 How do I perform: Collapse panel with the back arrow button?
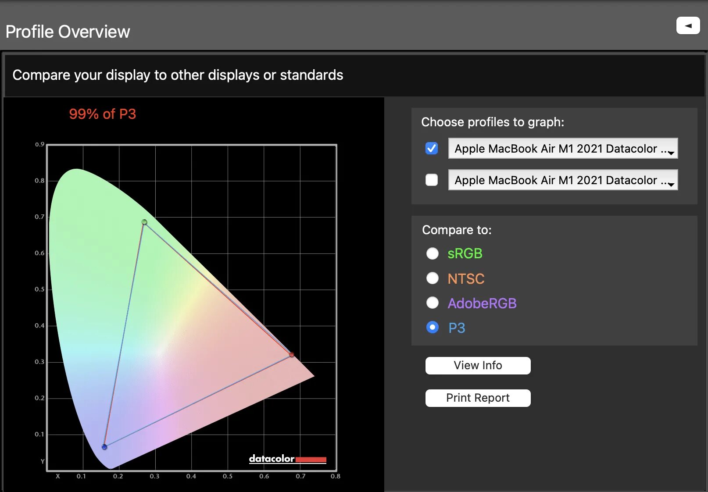tap(688, 25)
